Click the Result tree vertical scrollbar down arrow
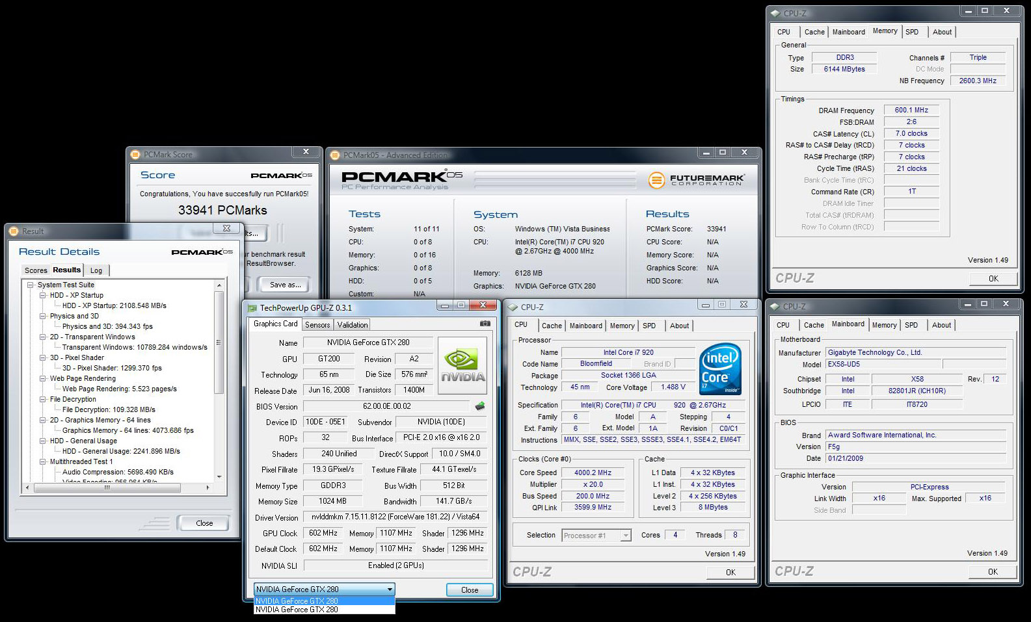Image resolution: width=1031 pixels, height=622 pixels. click(219, 476)
